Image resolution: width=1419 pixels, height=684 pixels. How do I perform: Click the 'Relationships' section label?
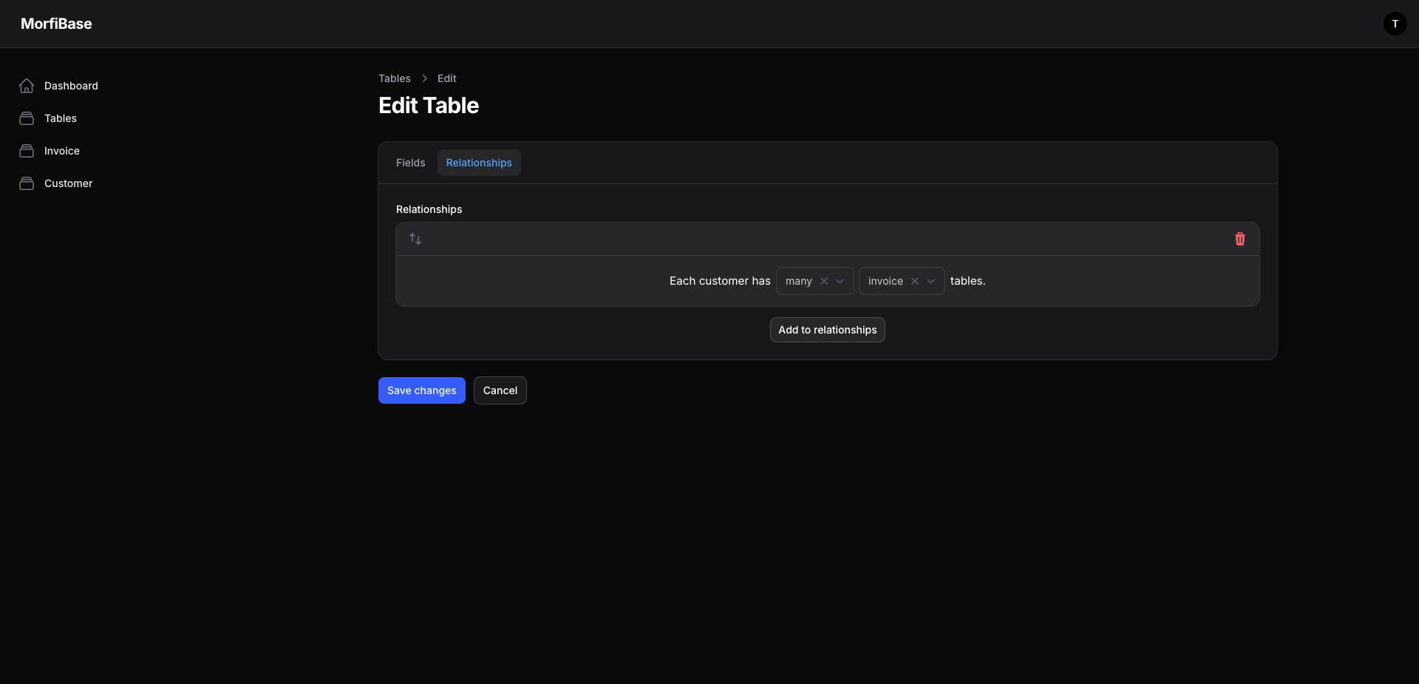point(429,209)
